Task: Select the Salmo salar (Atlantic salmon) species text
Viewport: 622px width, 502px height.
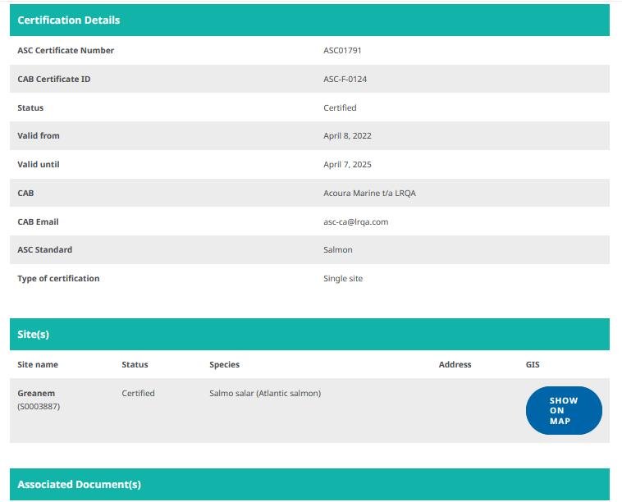Action: coord(265,393)
